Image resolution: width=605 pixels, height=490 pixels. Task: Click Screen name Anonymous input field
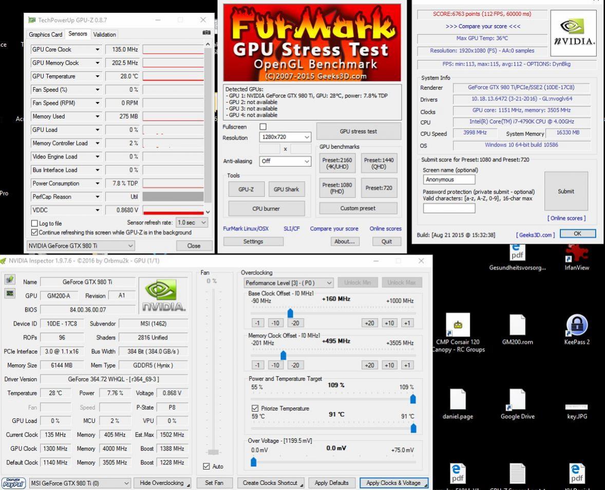pyautogui.click(x=449, y=180)
